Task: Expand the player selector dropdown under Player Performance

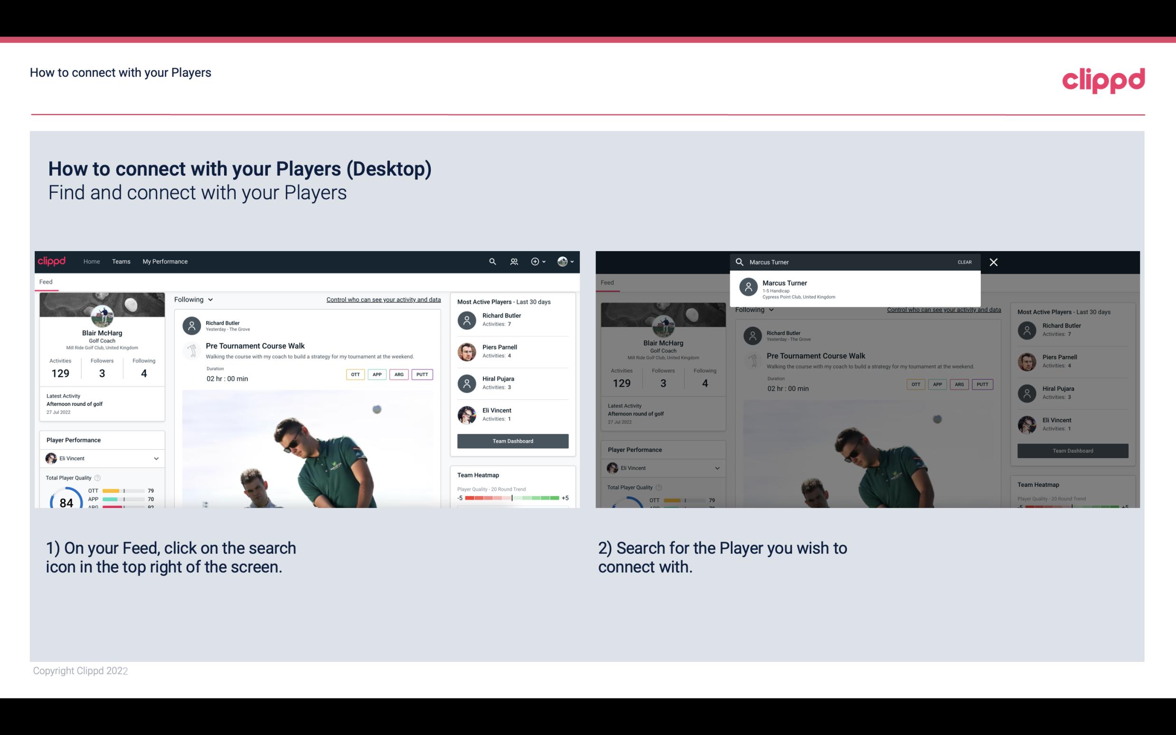Action: [157, 458]
